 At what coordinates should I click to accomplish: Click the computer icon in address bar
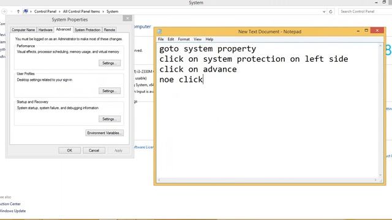pos(26,12)
